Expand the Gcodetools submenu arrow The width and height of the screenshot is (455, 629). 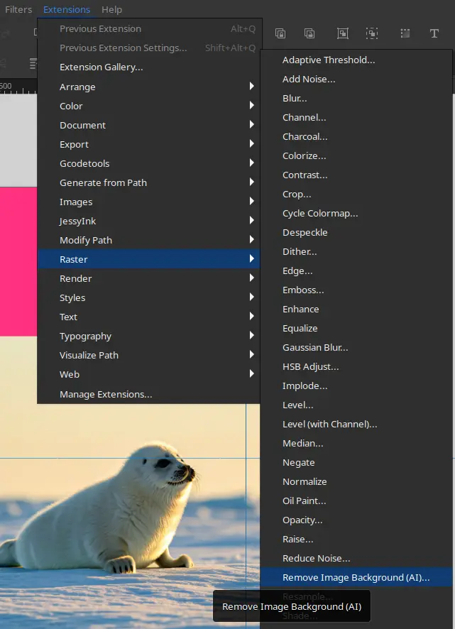pyautogui.click(x=251, y=163)
